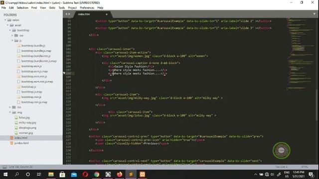Open the Preferences menu
Screen dimensions: 319x179
pyautogui.click(x=87, y=8)
